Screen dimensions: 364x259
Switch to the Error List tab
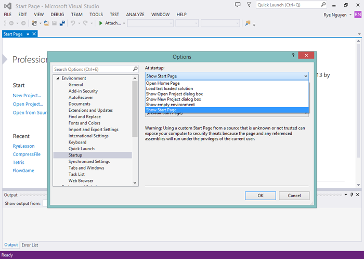30,245
